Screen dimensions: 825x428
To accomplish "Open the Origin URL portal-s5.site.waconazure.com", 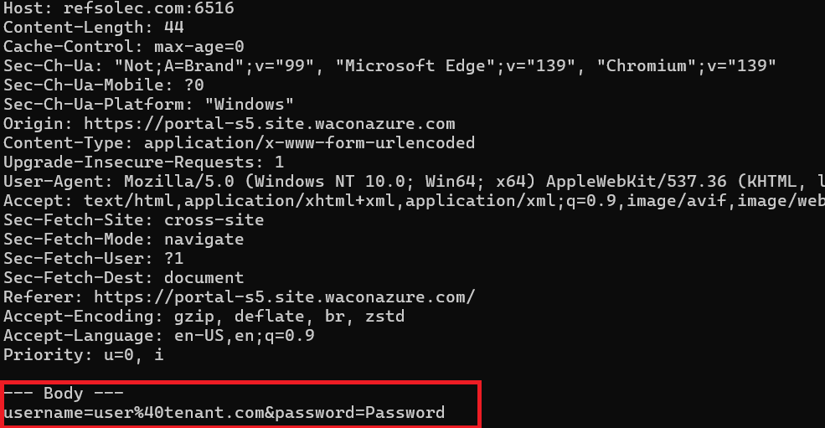I will point(269,123).
